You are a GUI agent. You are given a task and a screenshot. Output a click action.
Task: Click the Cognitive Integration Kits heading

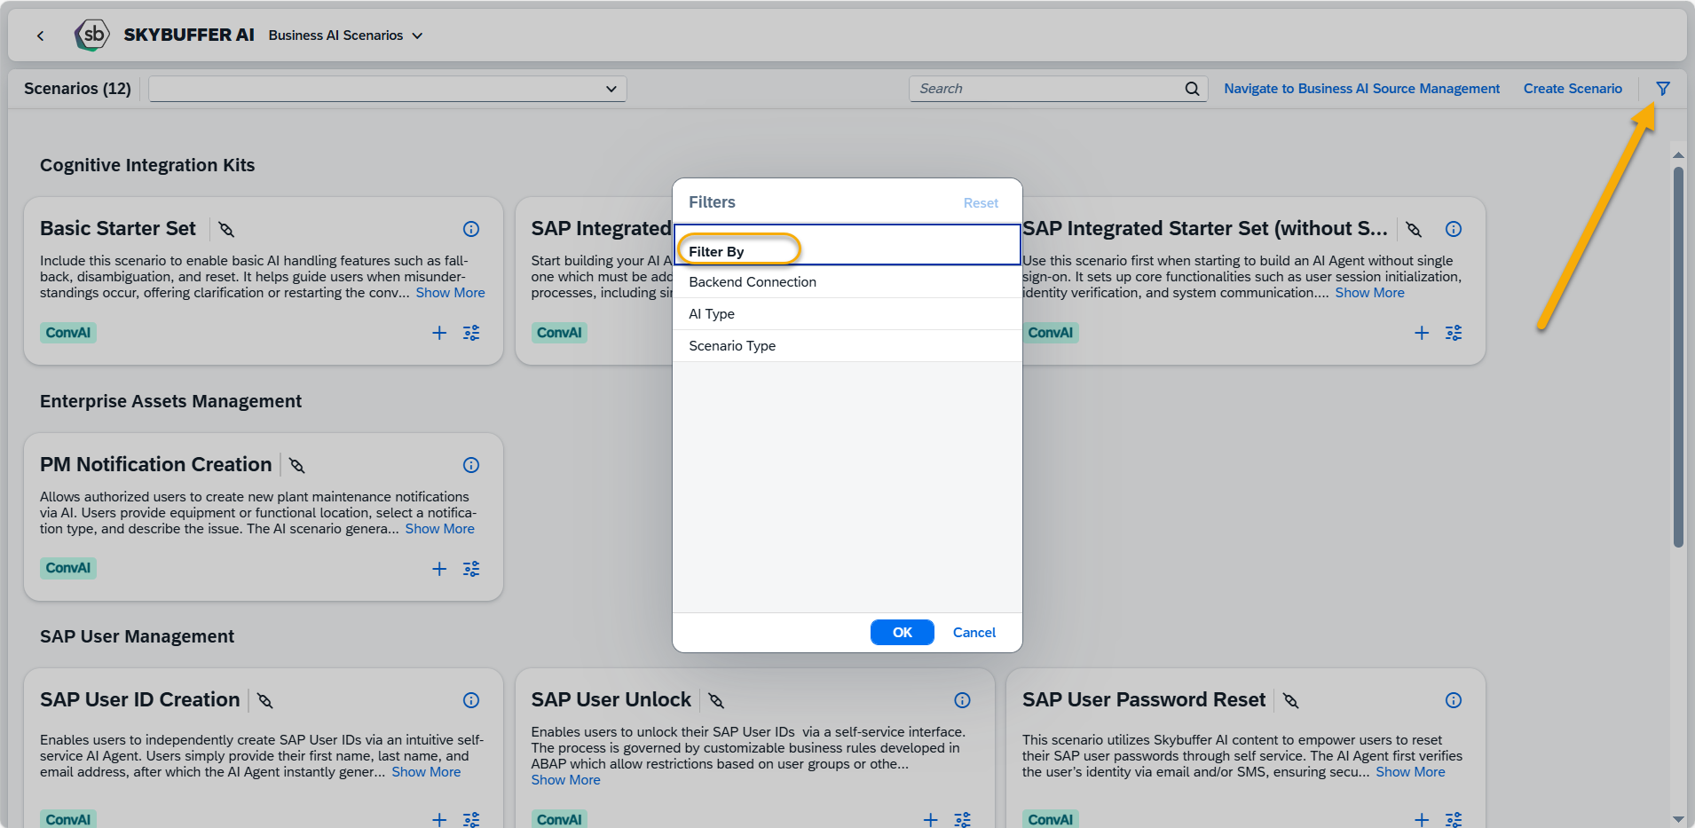point(147,165)
